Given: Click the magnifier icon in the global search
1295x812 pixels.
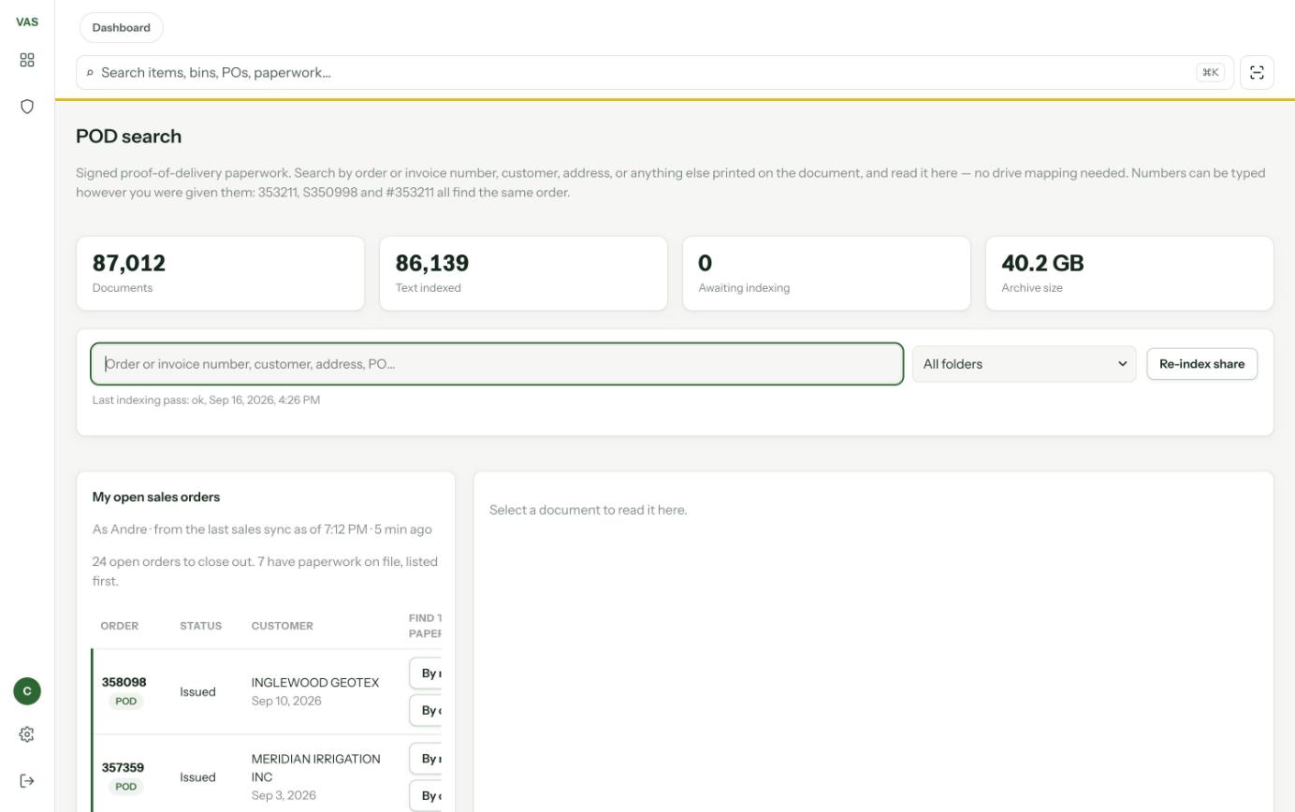Looking at the screenshot, I should click(x=90, y=73).
